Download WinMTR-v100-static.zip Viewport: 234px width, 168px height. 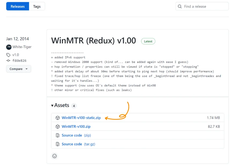(x=81, y=118)
